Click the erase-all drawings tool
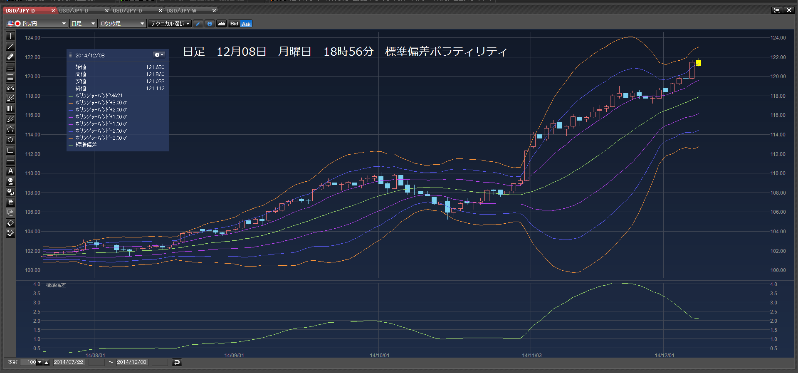Image resolution: width=798 pixels, height=373 pixels. (10, 233)
